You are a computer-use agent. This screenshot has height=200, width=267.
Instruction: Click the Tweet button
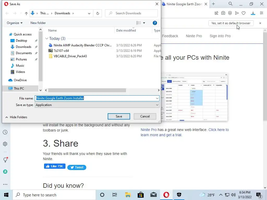click(77, 167)
